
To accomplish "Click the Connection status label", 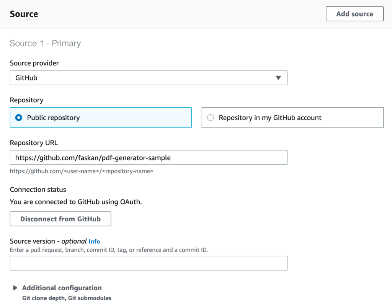I will point(38,190).
